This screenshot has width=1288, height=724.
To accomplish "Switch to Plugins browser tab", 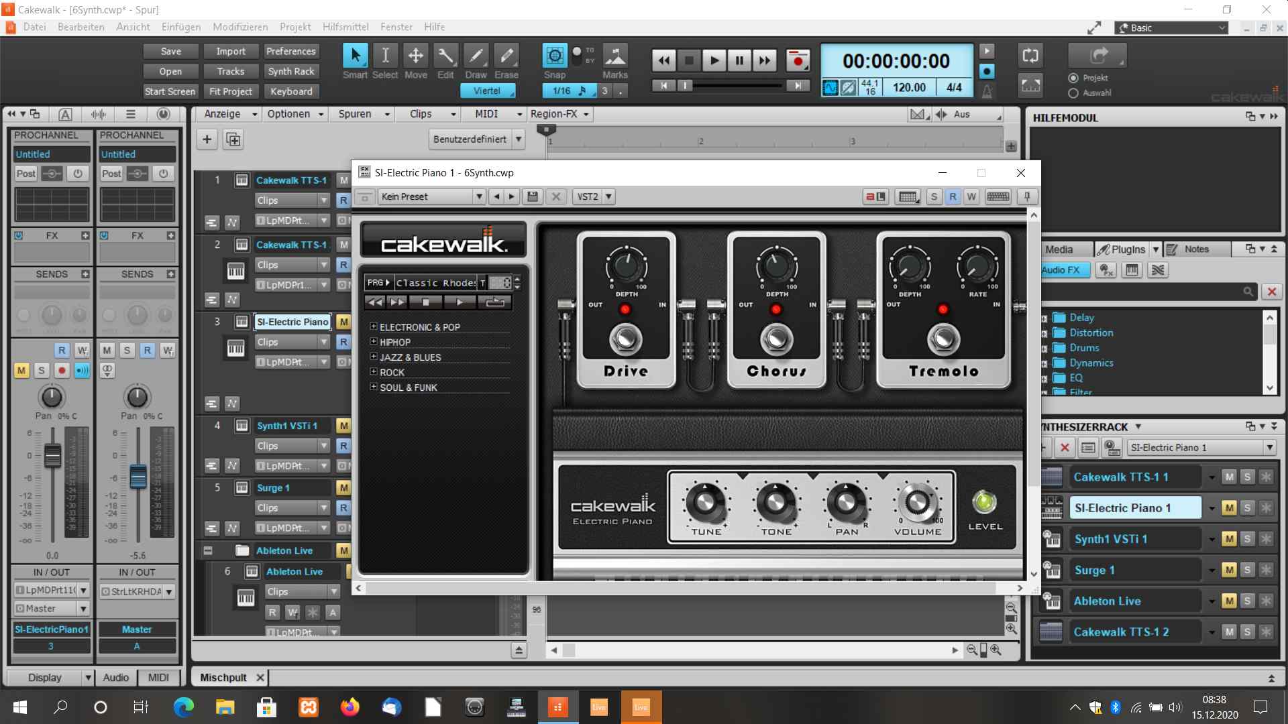I will (1127, 249).
